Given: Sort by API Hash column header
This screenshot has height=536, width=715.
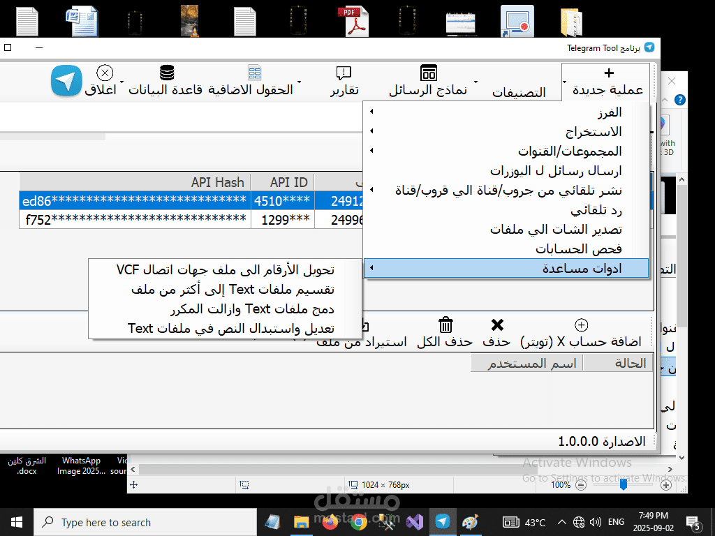Looking at the screenshot, I should 135,182.
